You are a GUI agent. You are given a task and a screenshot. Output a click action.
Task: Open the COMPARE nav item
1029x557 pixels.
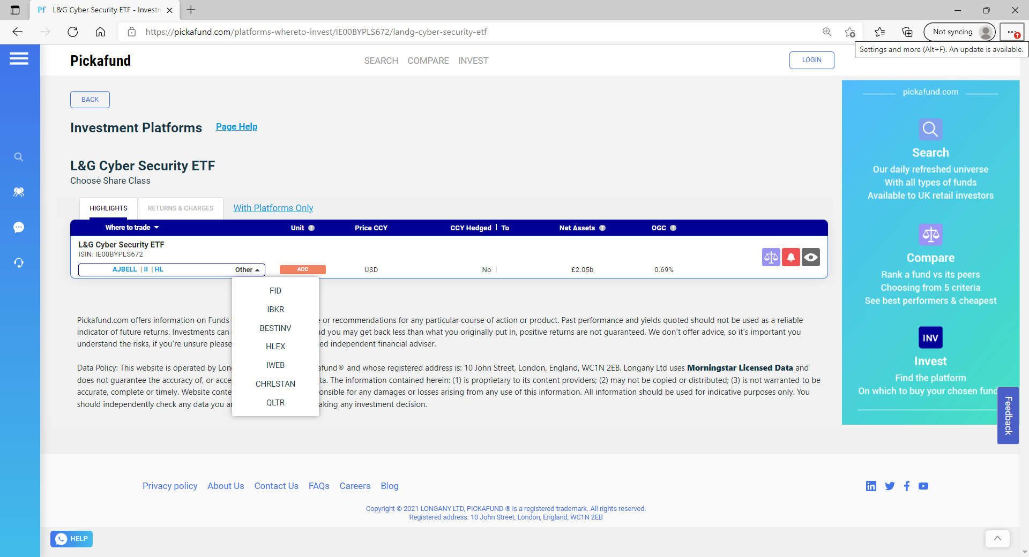[x=428, y=61]
